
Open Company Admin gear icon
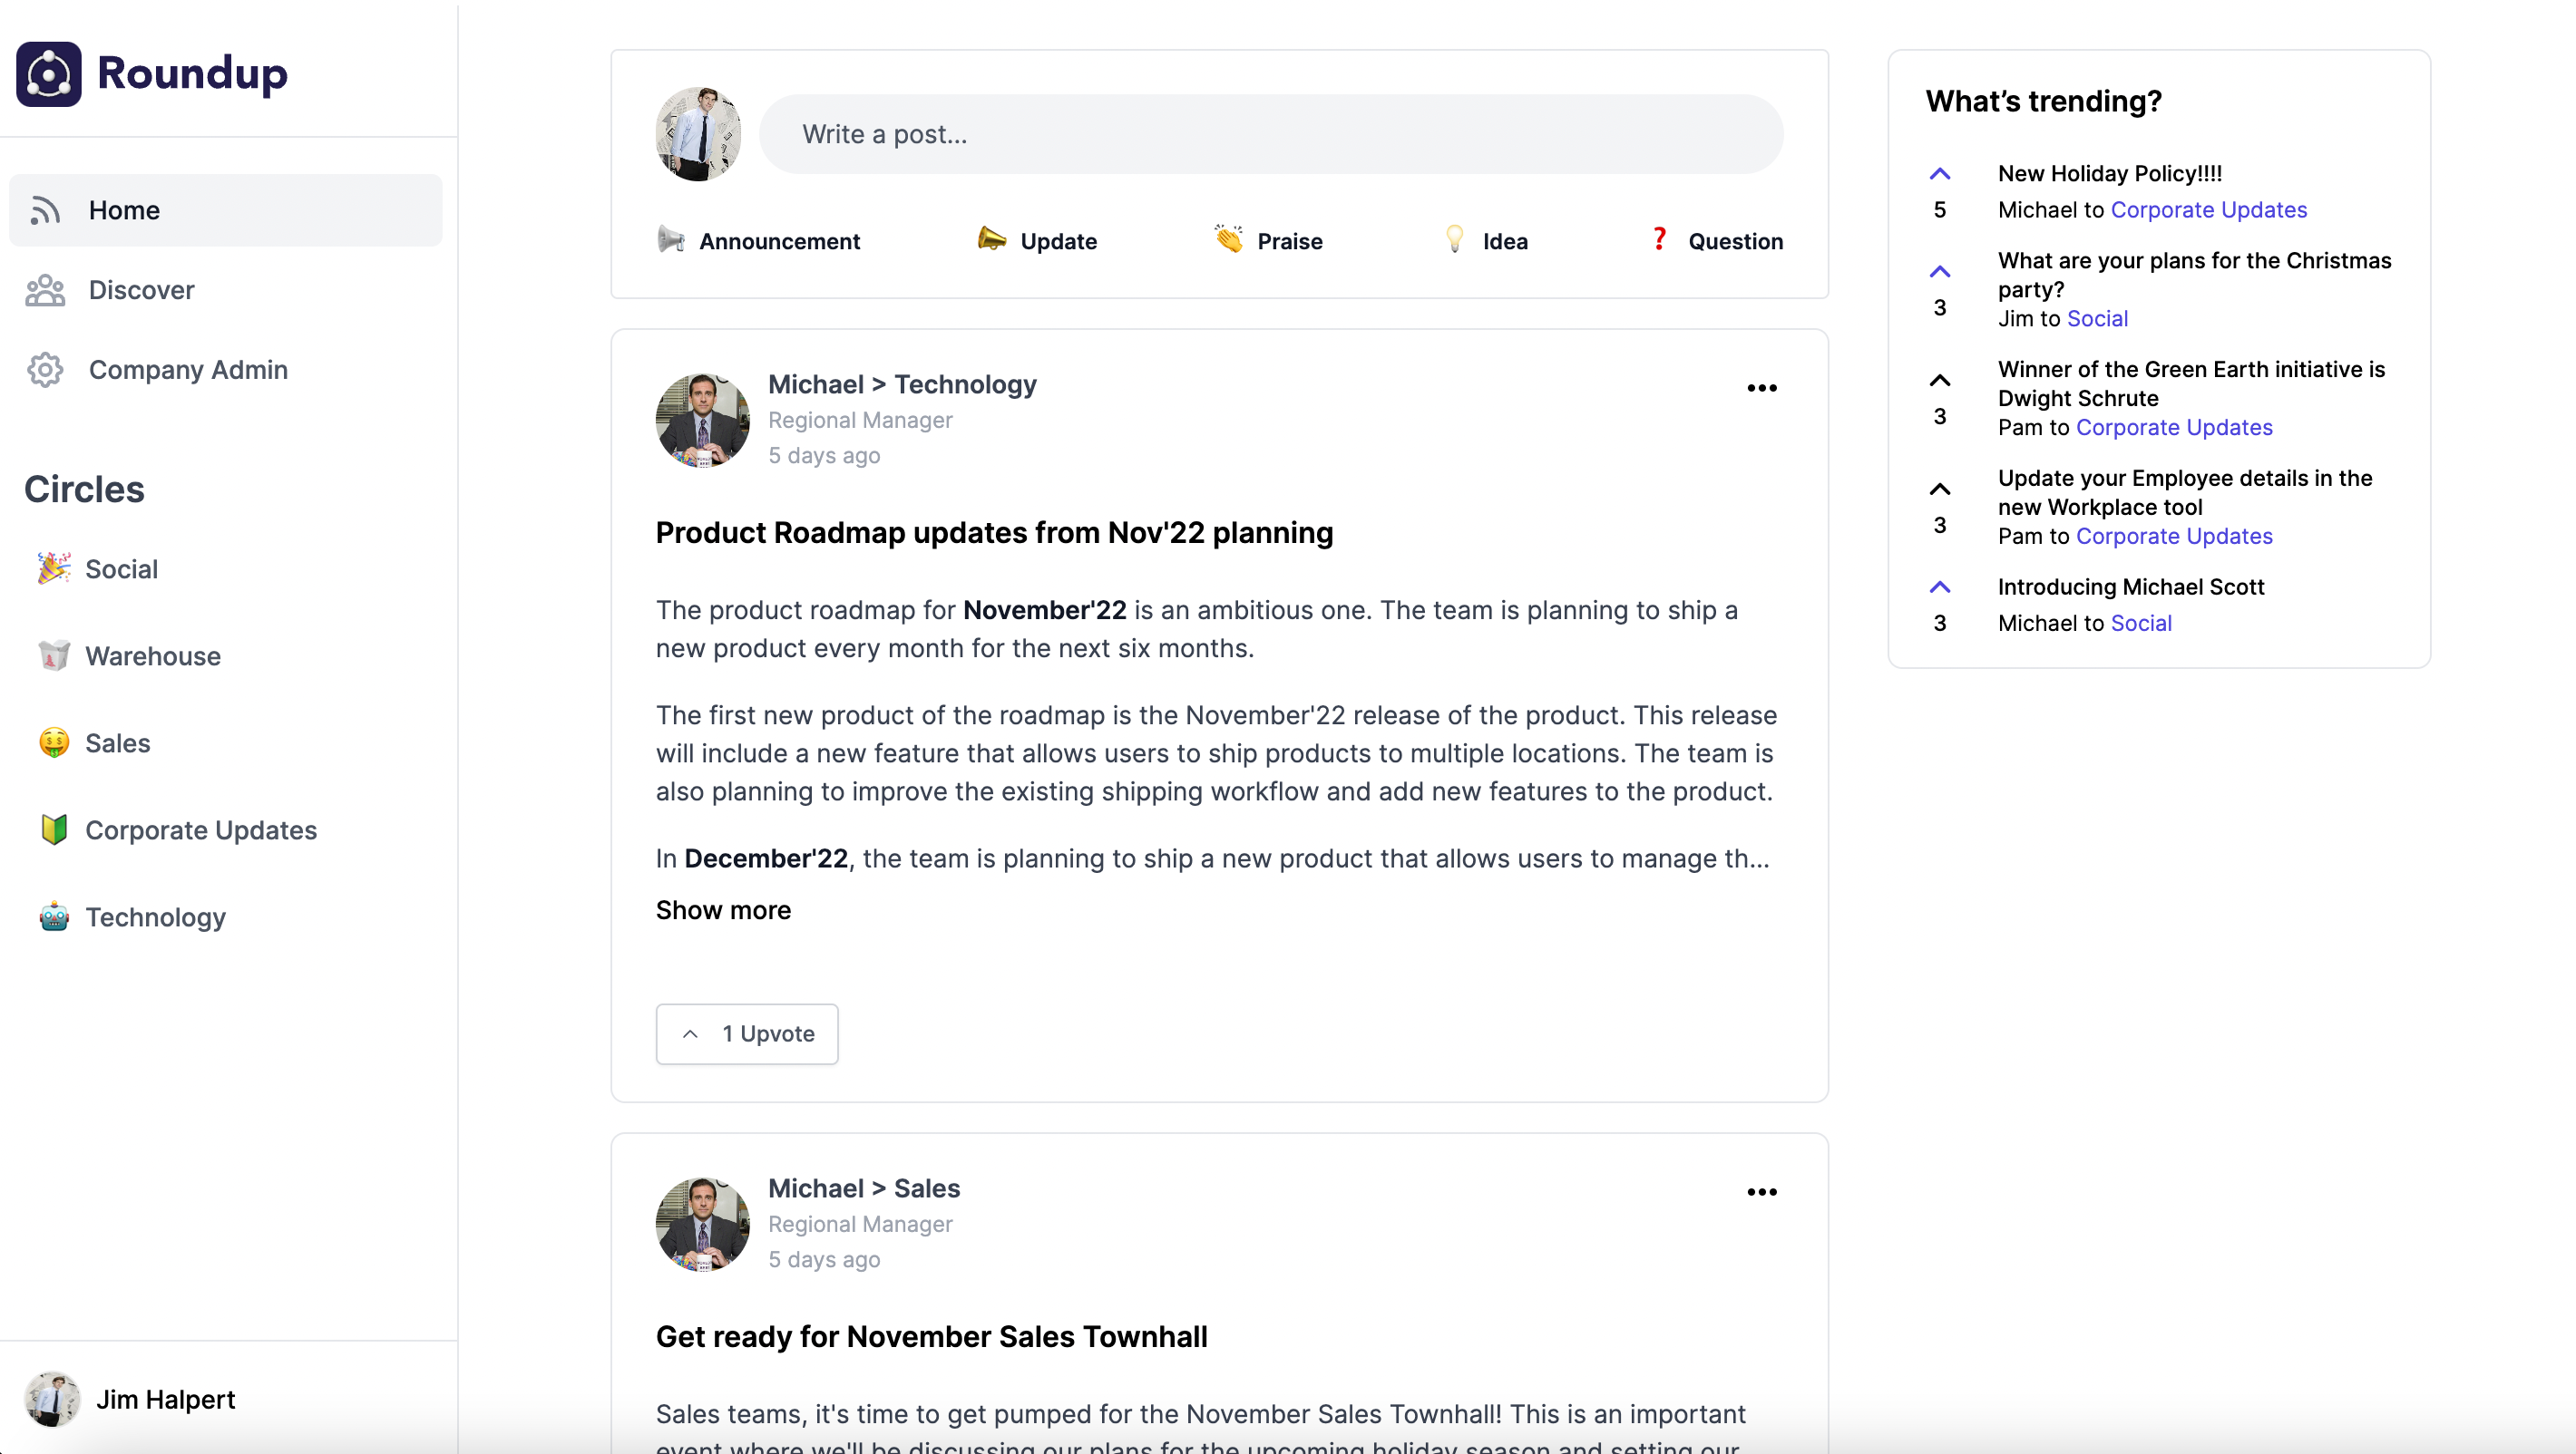point(45,370)
